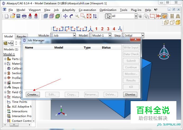Click the Auto-Fit View icon
This screenshot has height=130, width=183.
click(x=89, y=16)
